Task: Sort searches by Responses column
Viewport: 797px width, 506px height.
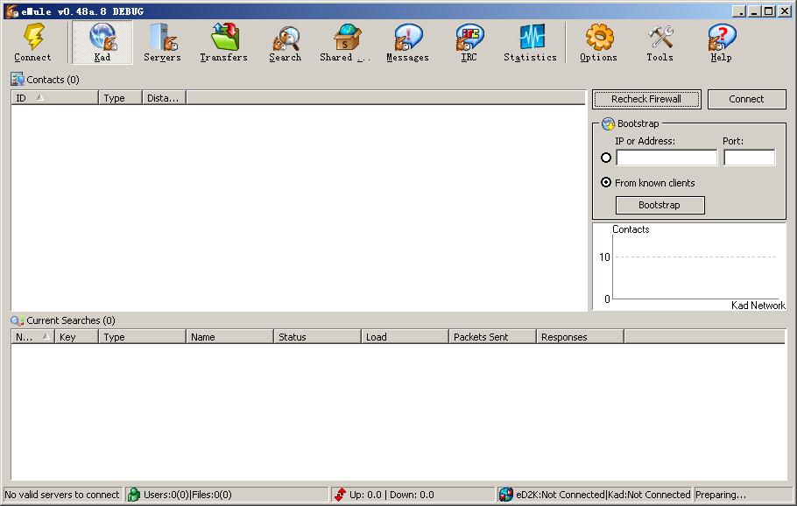Action: coord(580,337)
